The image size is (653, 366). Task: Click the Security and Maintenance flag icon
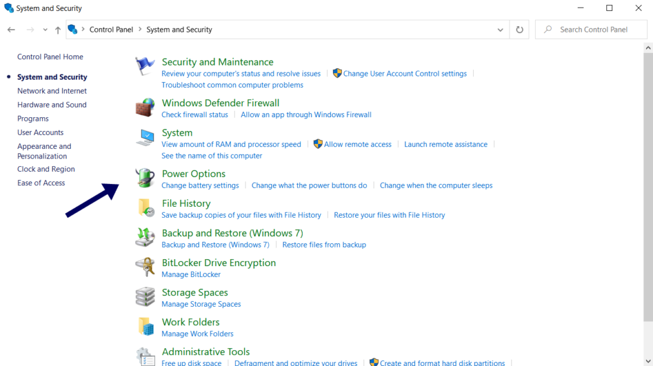point(145,67)
